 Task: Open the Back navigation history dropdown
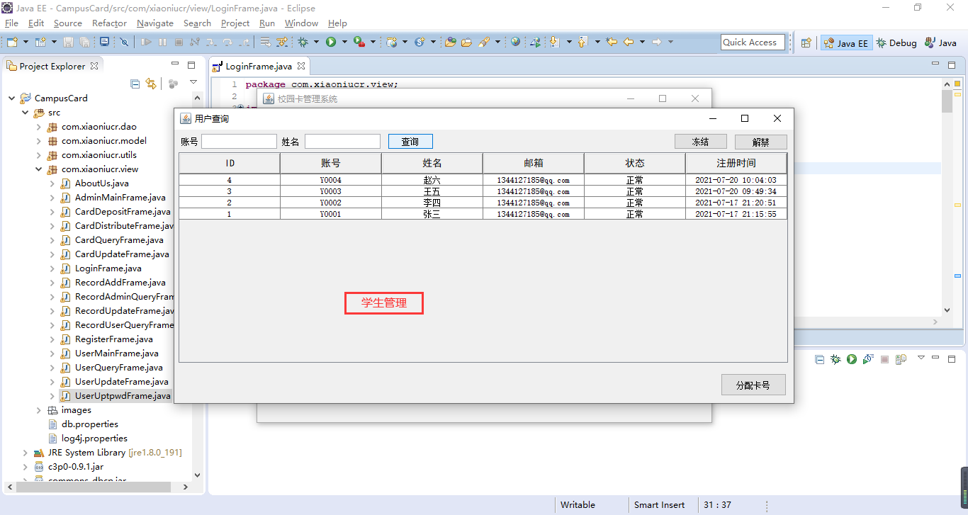[642, 43]
